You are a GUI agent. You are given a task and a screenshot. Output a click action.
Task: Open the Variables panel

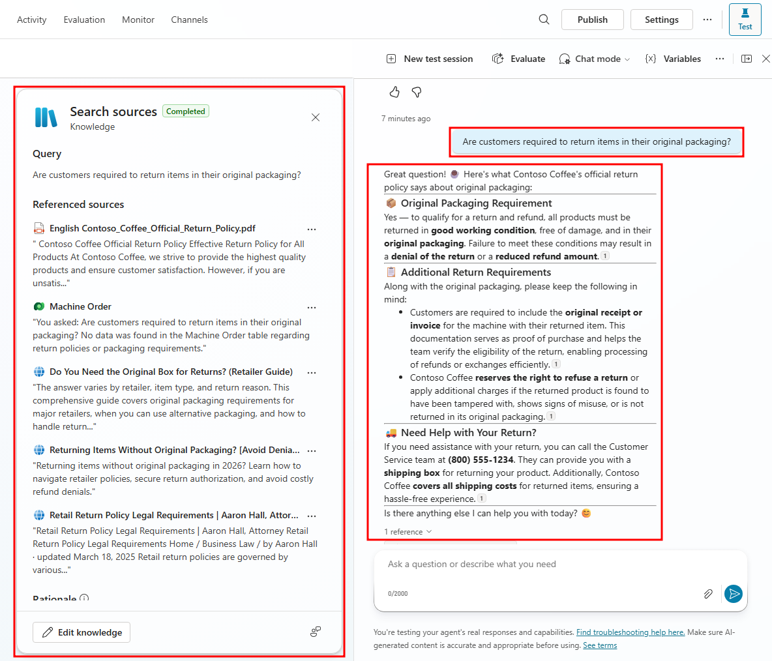point(672,59)
